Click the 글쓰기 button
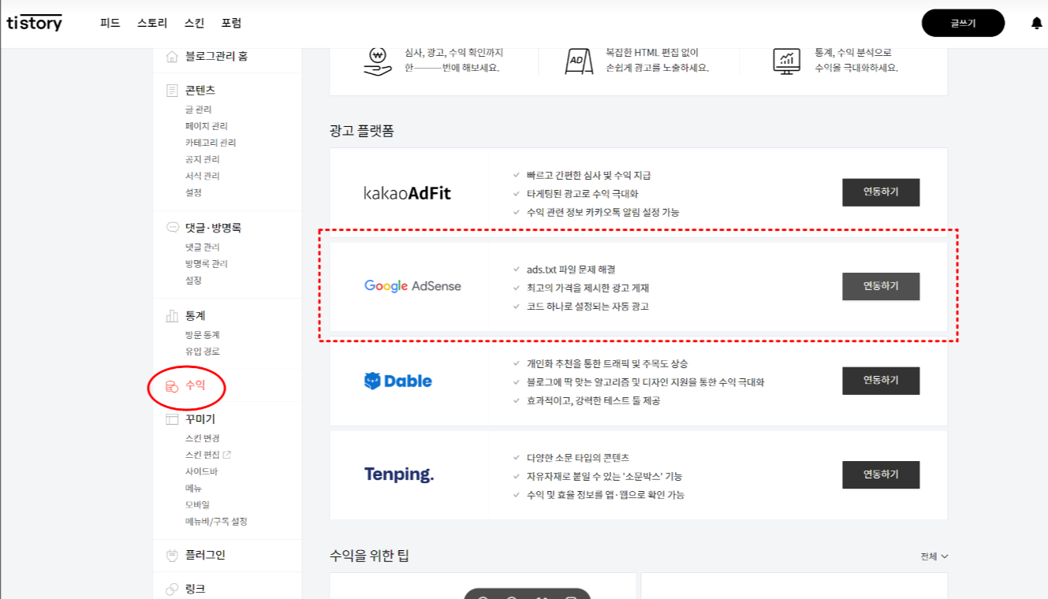1048x599 pixels. click(963, 24)
